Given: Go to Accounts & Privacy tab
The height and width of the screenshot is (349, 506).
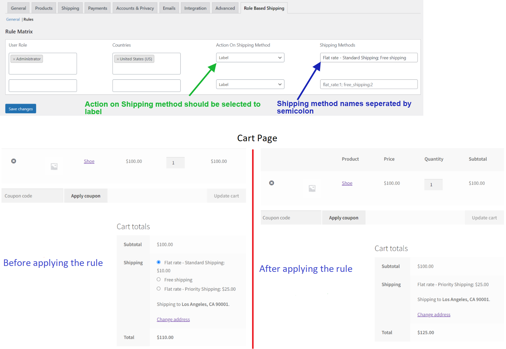Looking at the screenshot, I should [x=135, y=8].
